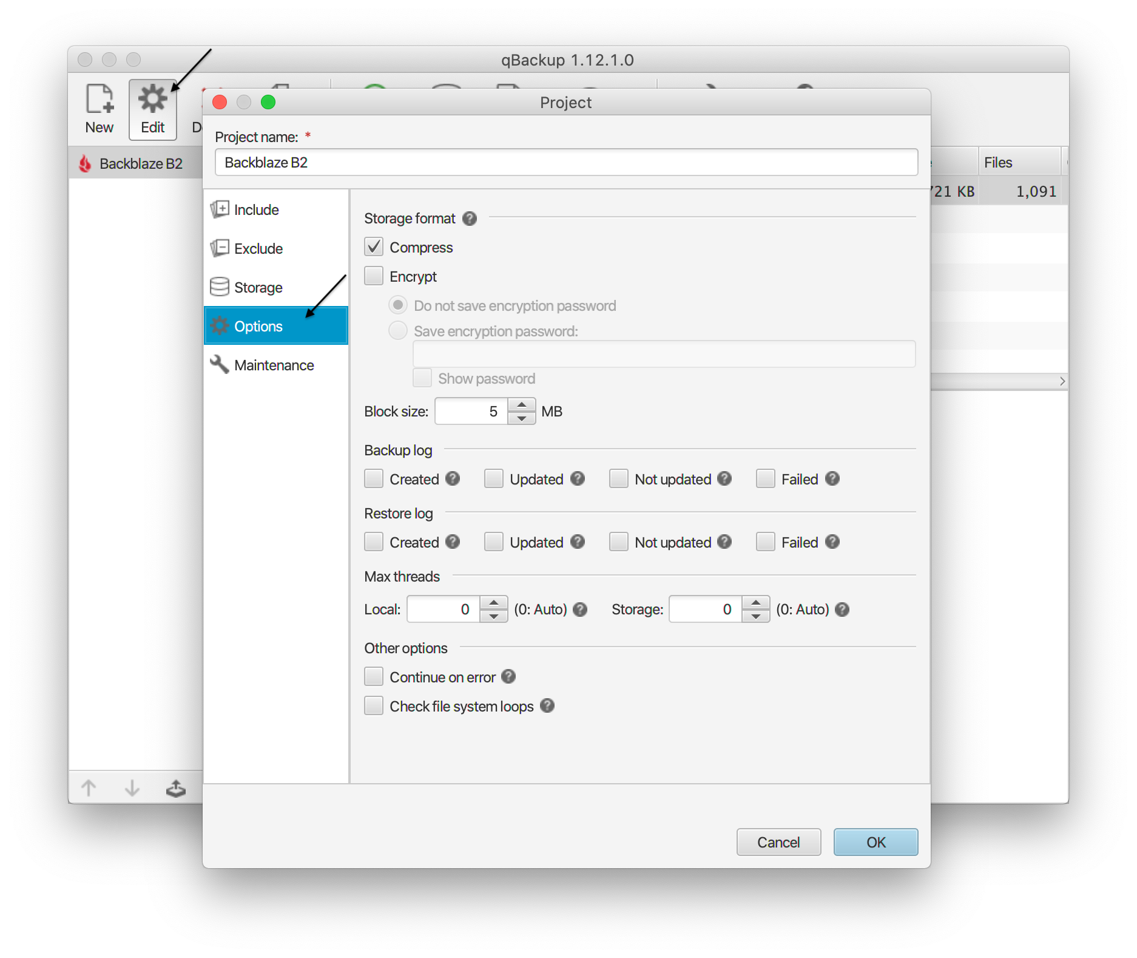Uncheck the Compress checkbox
1137x958 pixels.
374,247
